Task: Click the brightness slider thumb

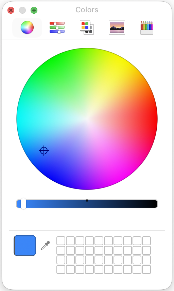Action: click(x=23, y=204)
